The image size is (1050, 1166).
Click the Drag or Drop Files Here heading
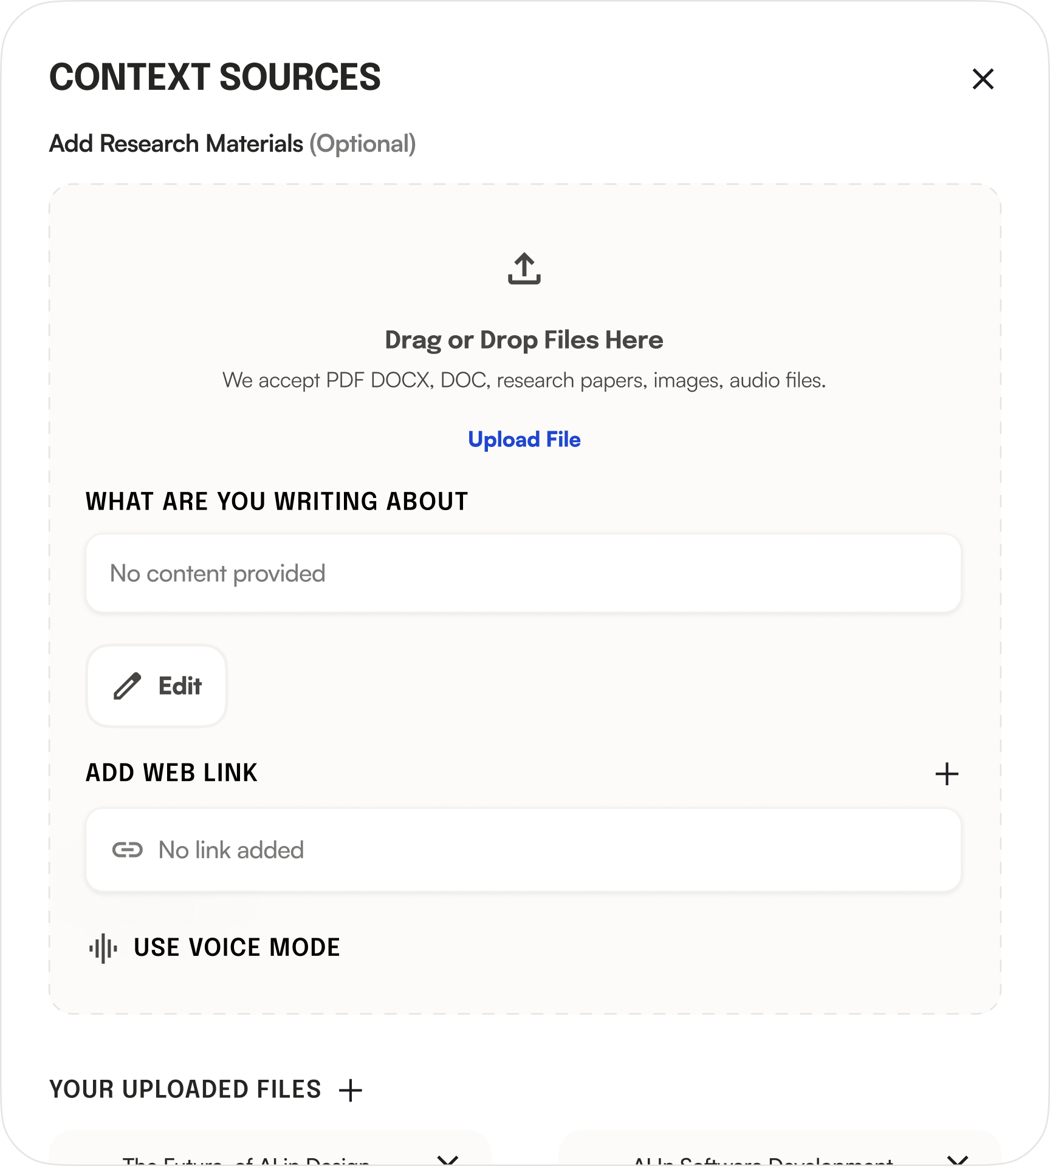click(524, 339)
